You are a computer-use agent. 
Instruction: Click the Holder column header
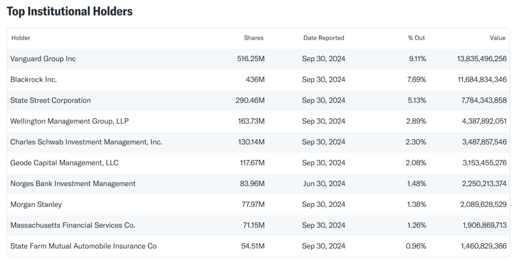click(x=21, y=38)
